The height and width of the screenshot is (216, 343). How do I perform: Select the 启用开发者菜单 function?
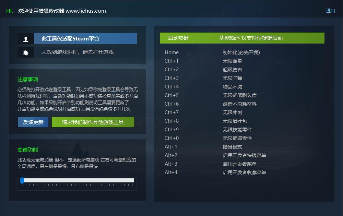[239, 164]
